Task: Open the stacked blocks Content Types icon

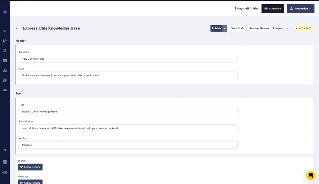Action: point(5,70)
